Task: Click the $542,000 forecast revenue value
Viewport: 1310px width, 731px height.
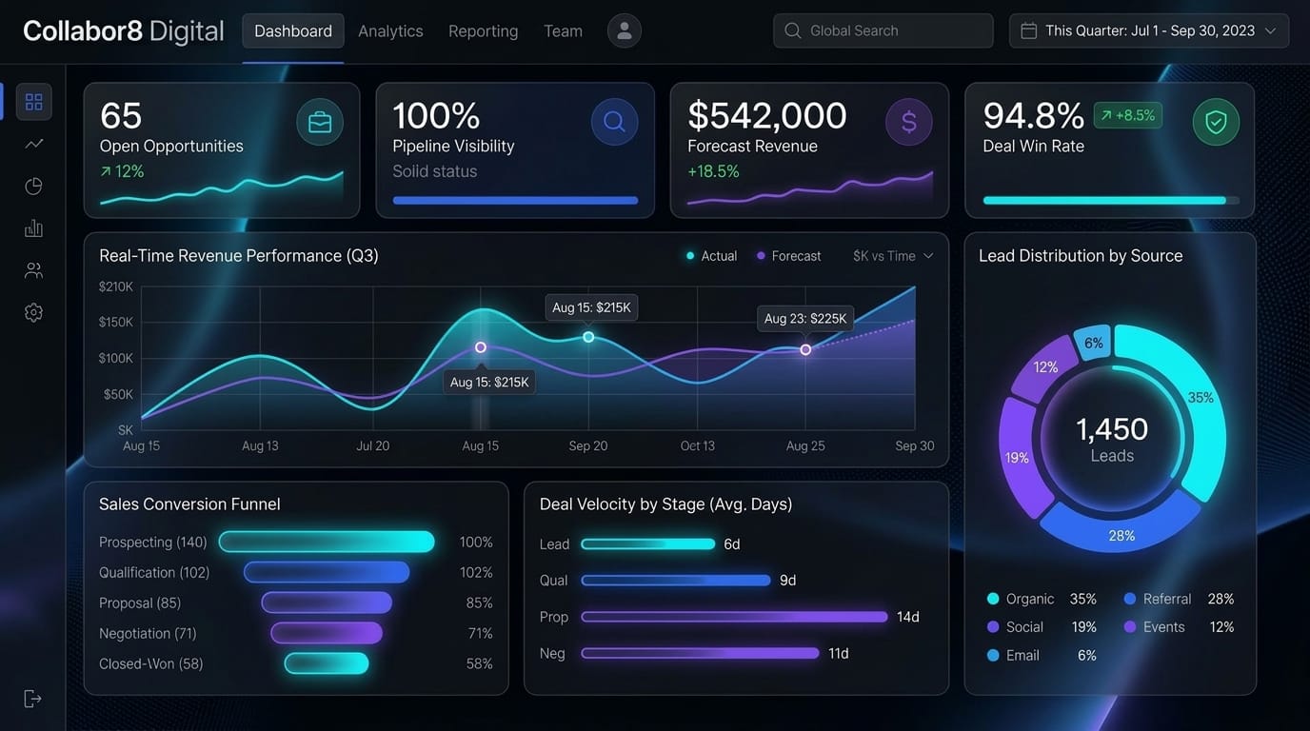Action: pyautogui.click(x=767, y=116)
